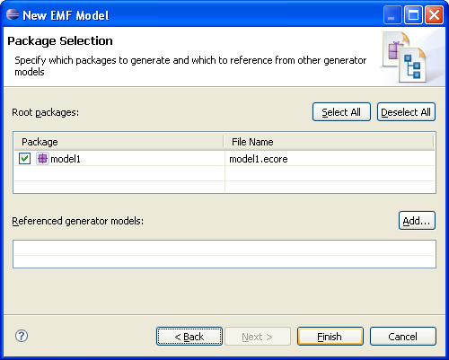
Task: Select the model1 package row
Action: click(224, 159)
